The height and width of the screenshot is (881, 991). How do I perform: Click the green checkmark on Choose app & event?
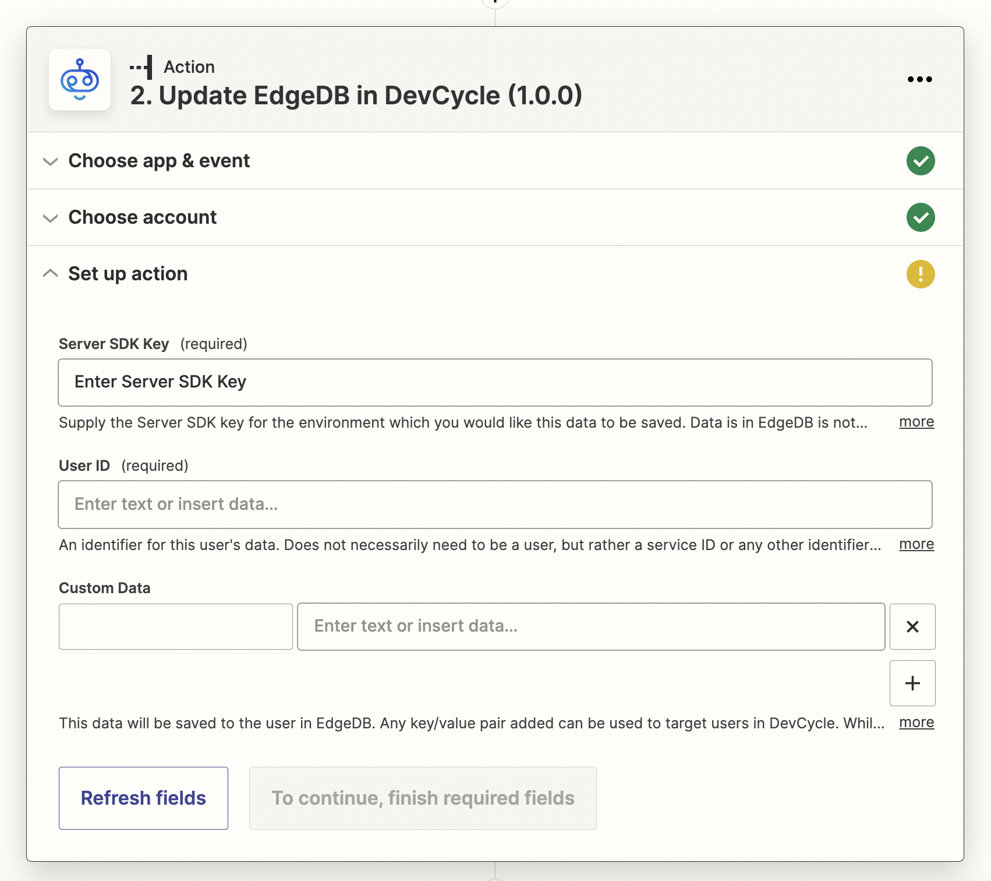[921, 161]
